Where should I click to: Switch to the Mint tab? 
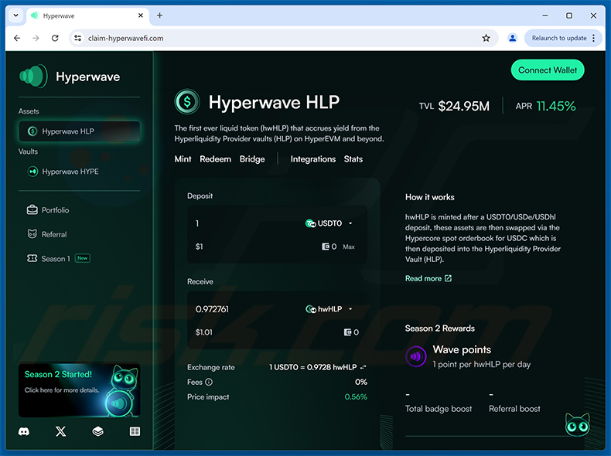183,159
